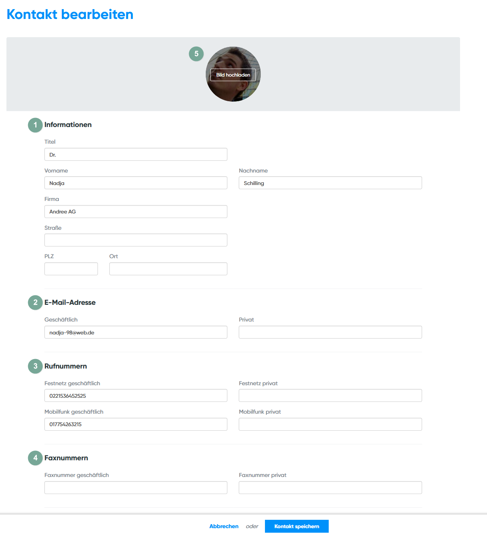Screen dimensions: 487x538
Task: Cancel editing via Abbrechen link
Action: [224, 526]
